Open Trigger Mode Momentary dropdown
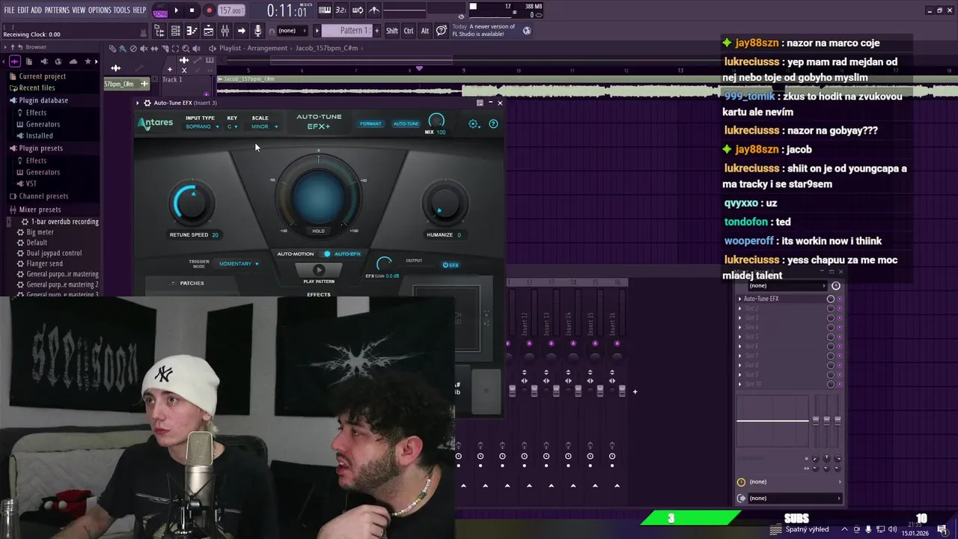Viewport: 958px width, 539px height. 239,264
